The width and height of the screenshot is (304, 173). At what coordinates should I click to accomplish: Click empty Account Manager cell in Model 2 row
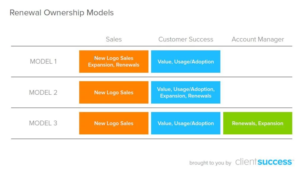tap(257, 93)
